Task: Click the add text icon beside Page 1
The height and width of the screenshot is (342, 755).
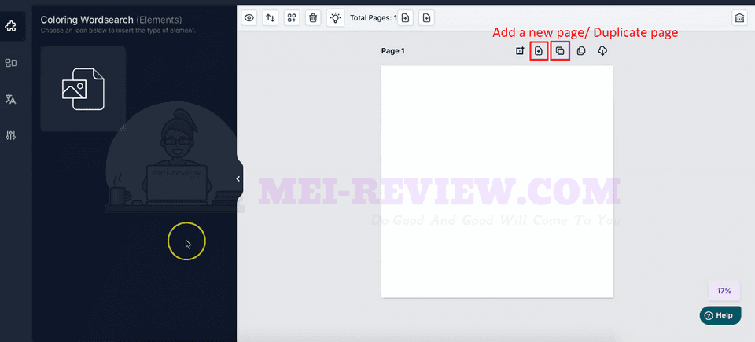Action: (x=520, y=50)
